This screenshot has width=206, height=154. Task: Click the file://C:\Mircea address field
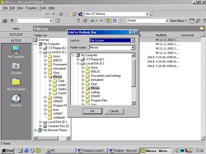[115, 14]
